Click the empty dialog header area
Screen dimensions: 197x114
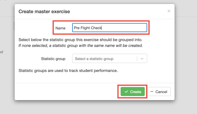coord(118,11)
